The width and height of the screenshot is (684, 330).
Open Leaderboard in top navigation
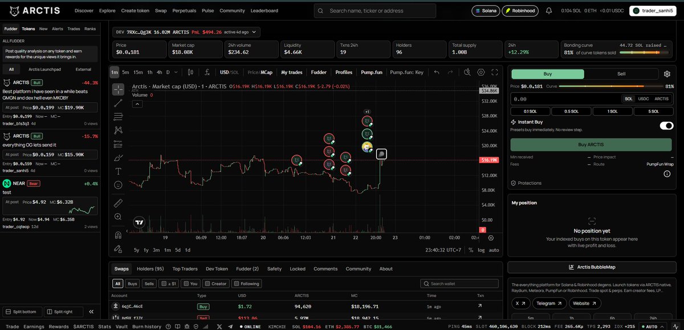click(x=264, y=10)
